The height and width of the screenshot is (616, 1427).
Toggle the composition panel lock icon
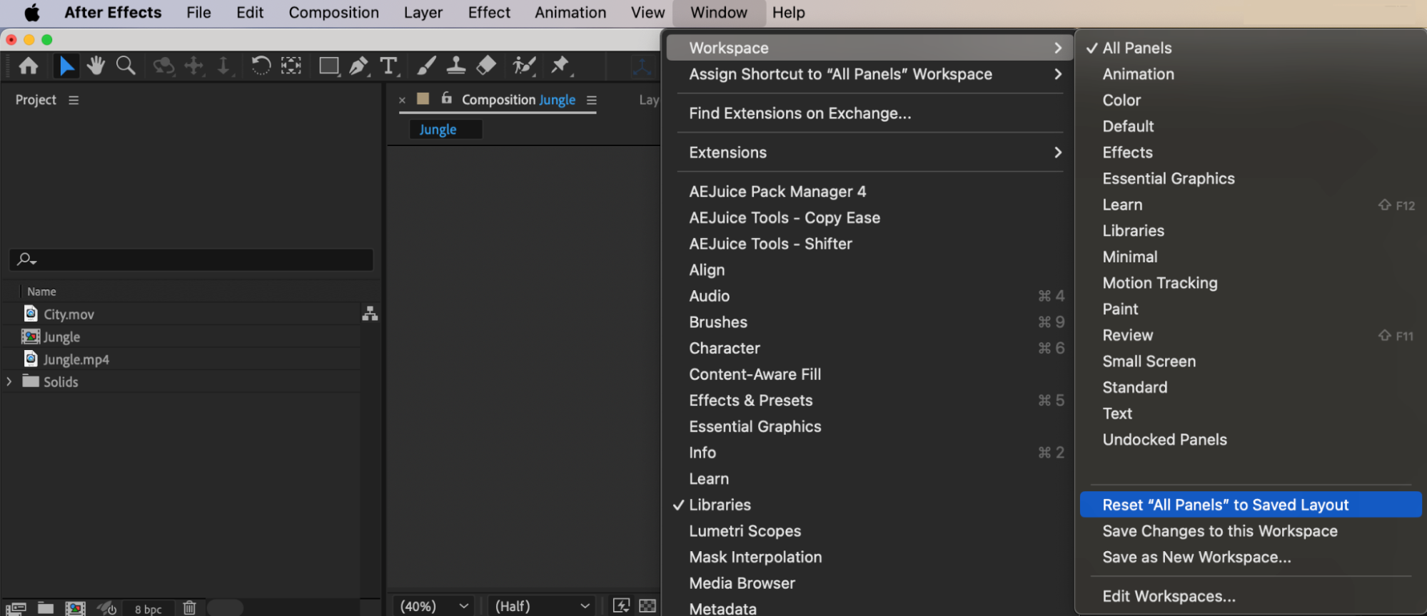(446, 98)
